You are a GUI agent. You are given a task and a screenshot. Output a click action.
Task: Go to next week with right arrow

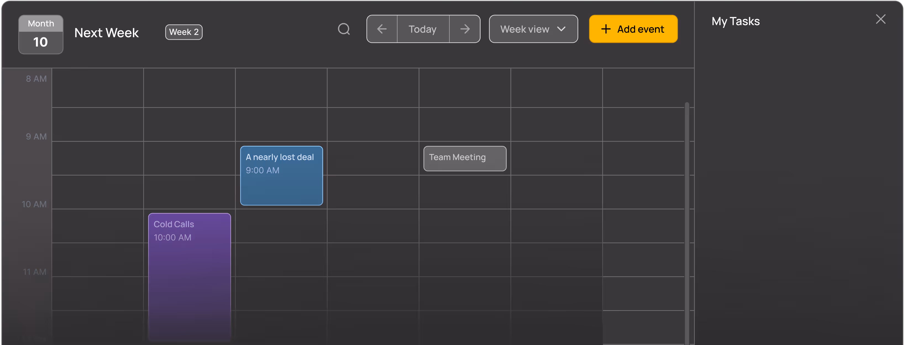click(x=465, y=29)
